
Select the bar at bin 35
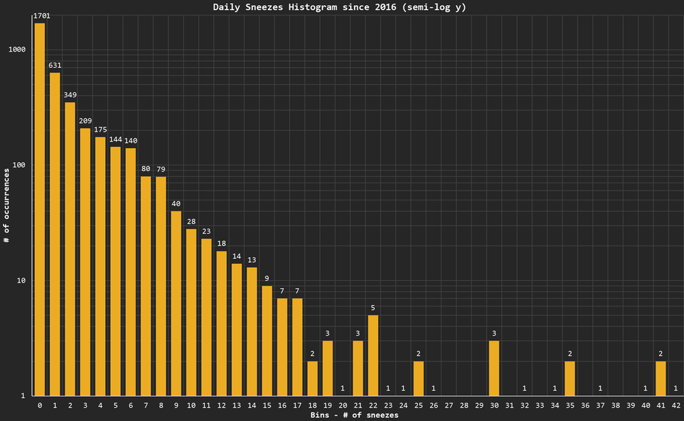[x=570, y=378]
